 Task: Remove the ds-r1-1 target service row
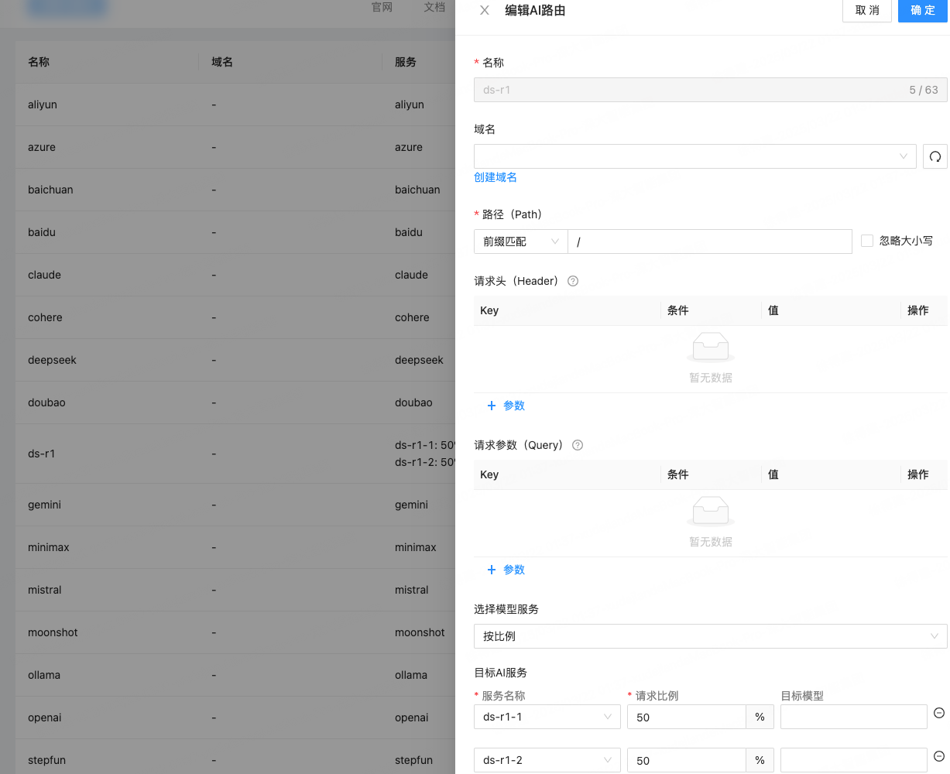pos(939,713)
